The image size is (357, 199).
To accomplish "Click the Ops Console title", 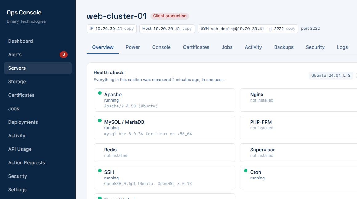I will 24,13.
